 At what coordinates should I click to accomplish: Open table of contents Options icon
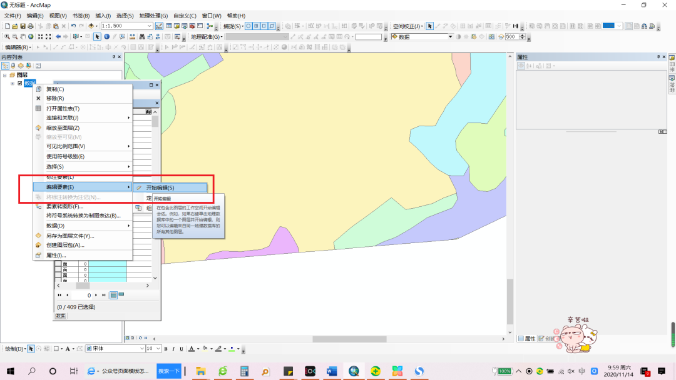click(38, 66)
